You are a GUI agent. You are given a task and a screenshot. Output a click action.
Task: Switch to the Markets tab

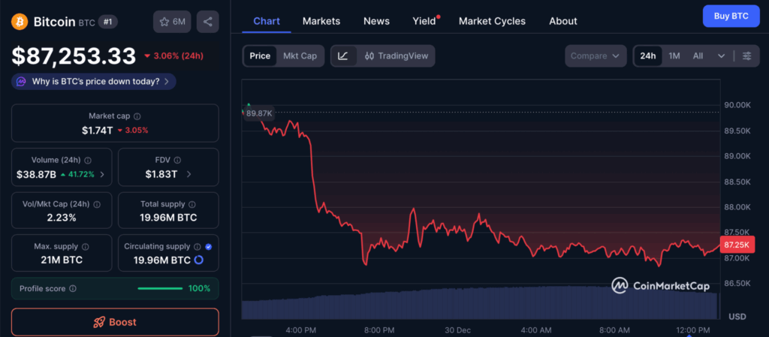[x=321, y=21]
